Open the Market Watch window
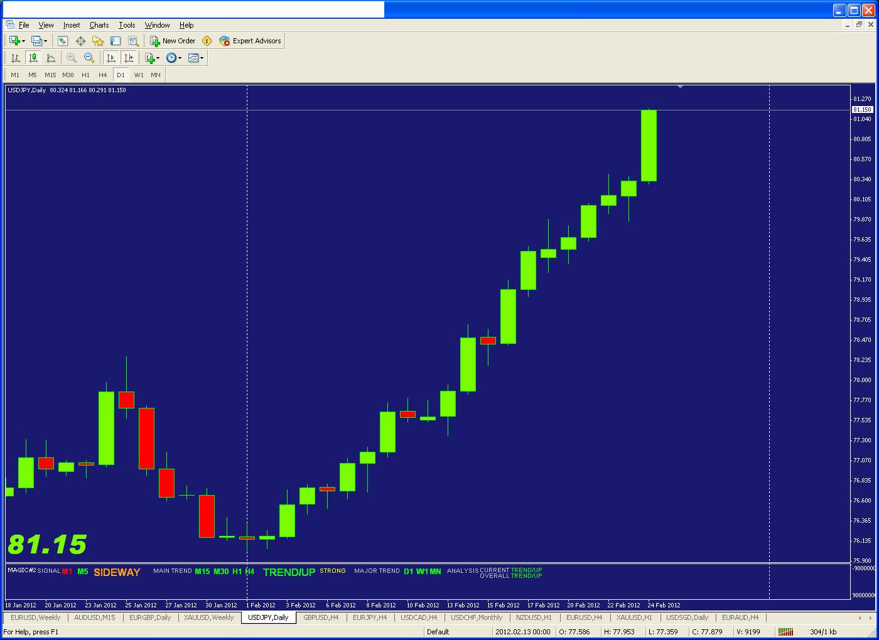 62,41
